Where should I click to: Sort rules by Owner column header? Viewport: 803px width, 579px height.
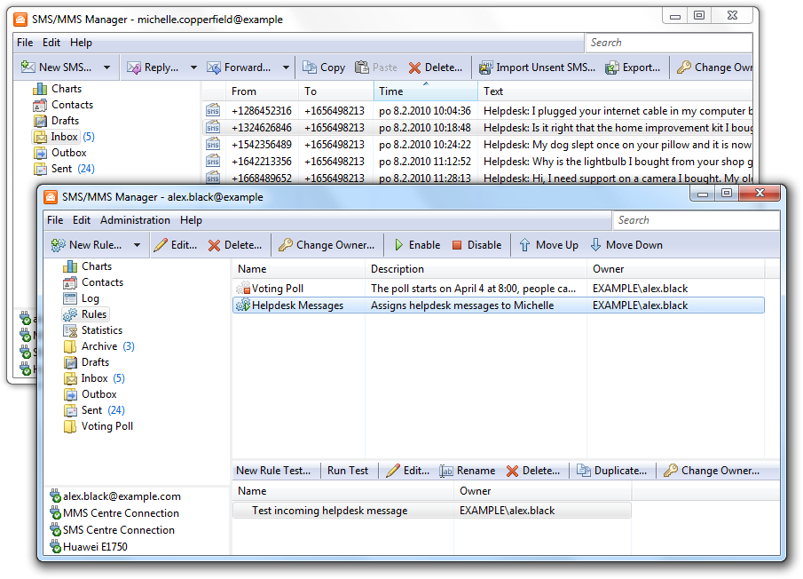[675, 269]
